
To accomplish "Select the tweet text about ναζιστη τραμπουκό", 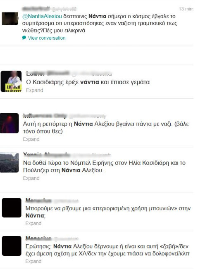I will (x=100, y=23).
